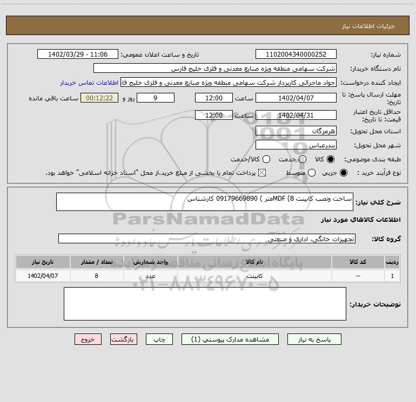This screenshot has height=402, width=416.
Task: Click the response deadline date 1402/04/07 field
Action: click(296, 98)
